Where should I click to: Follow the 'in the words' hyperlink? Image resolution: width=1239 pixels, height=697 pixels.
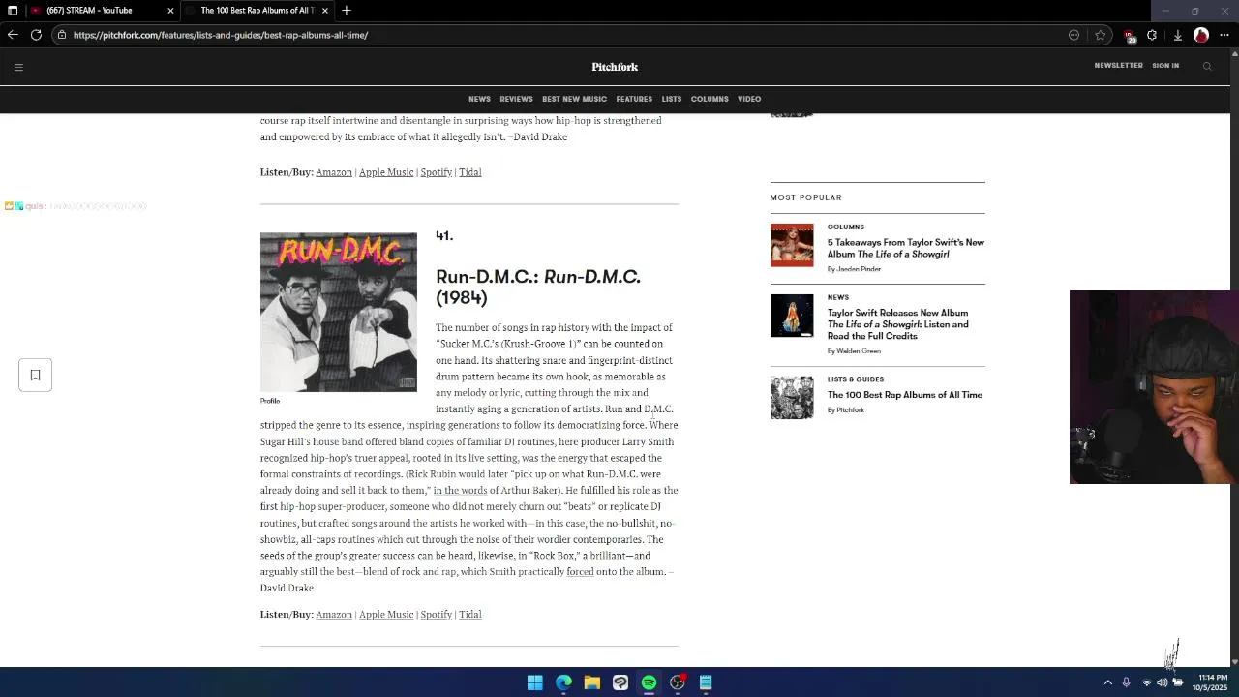(x=460, y=491)
